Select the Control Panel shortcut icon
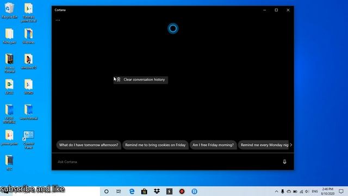This screenshot has width=348, height=196. click(29, 139)
